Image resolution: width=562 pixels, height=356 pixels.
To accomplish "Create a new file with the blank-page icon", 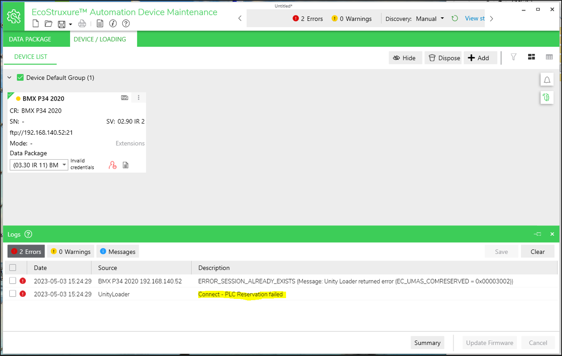I will (x=36, y=23).
